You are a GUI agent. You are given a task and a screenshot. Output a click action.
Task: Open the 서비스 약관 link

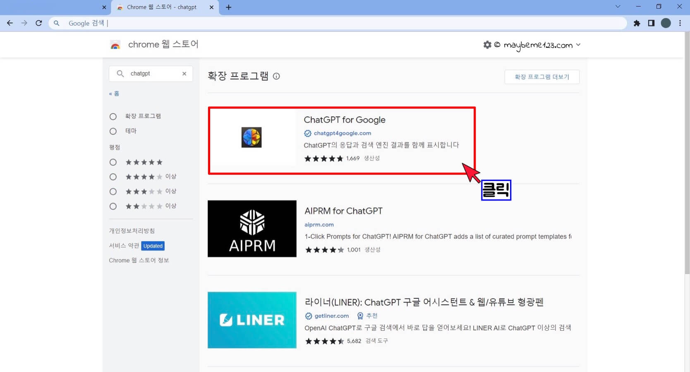(124, 246)
